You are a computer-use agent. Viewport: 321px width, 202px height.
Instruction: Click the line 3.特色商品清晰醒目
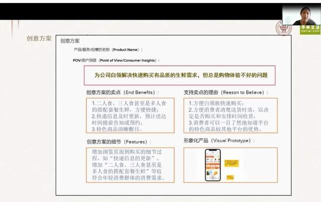click(117, 129)
